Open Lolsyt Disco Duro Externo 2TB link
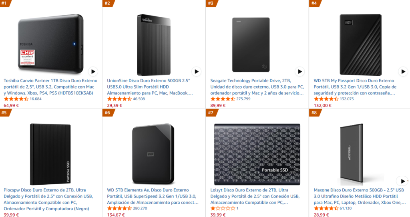The image size is (410, 217). [x=255, y=196]
